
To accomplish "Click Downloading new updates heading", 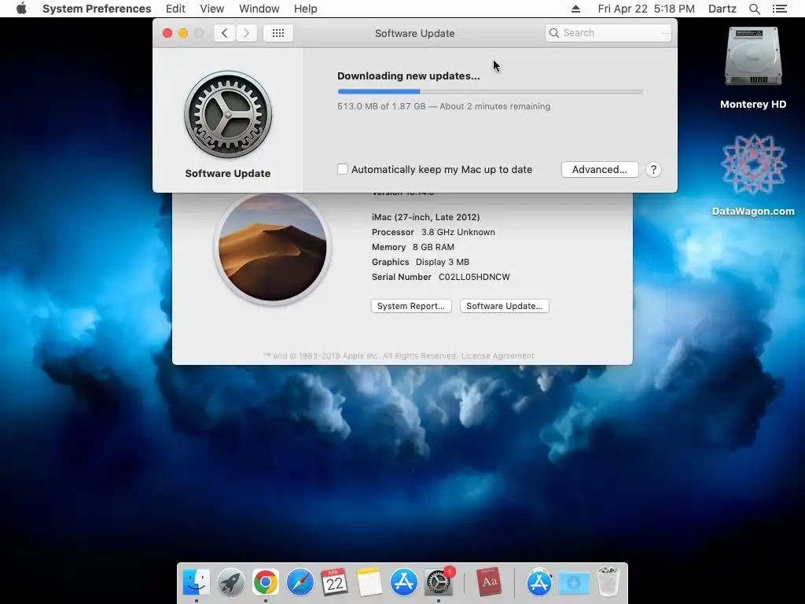I will [x=409, y=76].
